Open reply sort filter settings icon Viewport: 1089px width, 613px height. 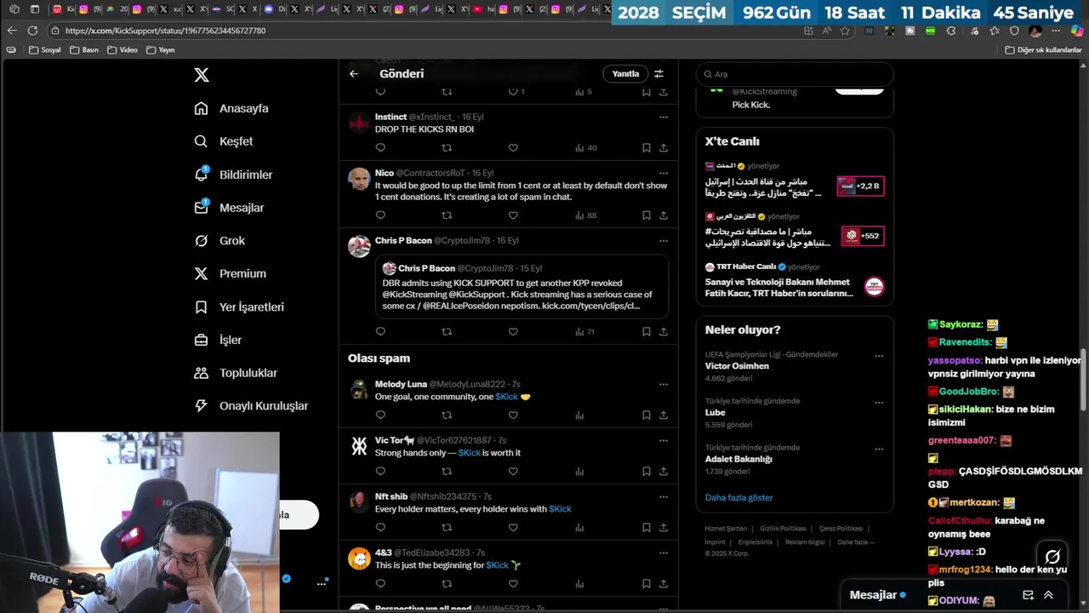tap(659, 74)
